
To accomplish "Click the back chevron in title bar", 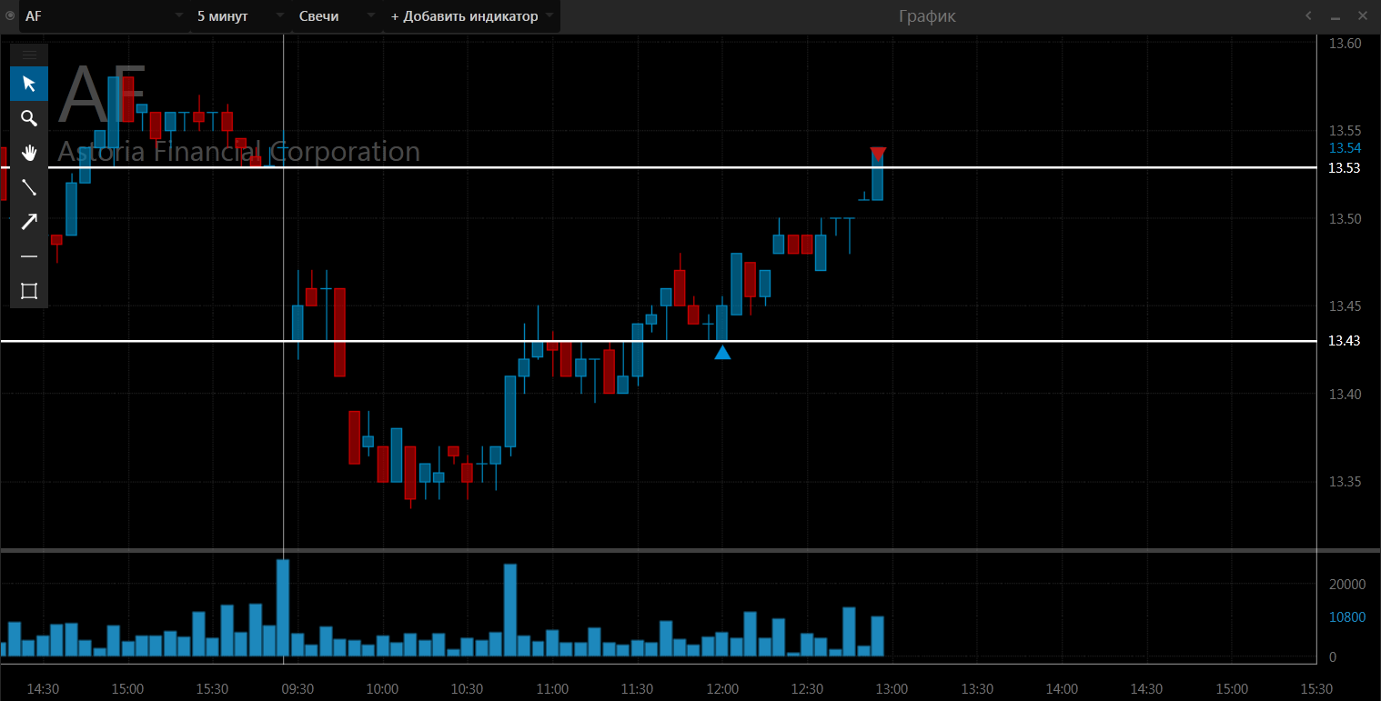I will pos(1309,15).
